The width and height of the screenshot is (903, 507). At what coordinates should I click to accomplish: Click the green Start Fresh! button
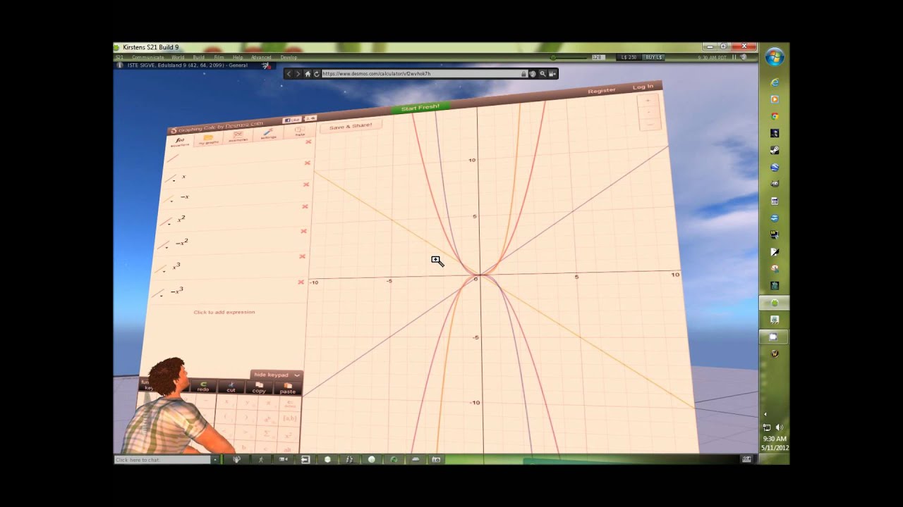420,108
